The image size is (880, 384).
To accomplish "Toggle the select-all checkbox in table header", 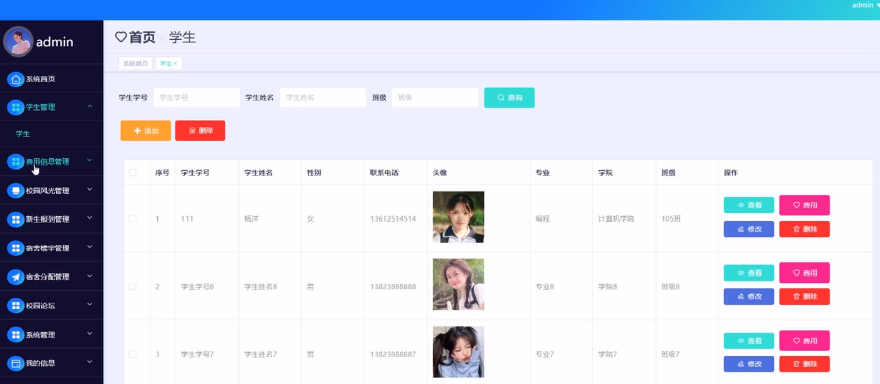I will [x=133, y=173].
